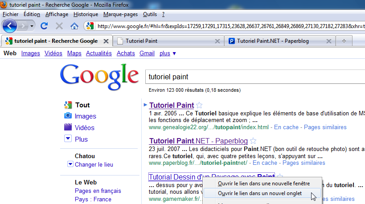Click the browser Back arrow button
Screen dimensions: 365x204
pyautogui.click(x=10, y=26)
